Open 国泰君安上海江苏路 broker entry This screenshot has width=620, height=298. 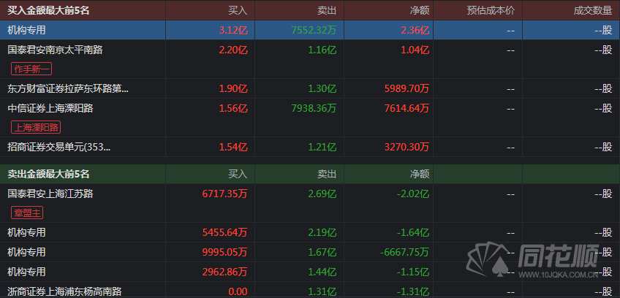pos(50,194)
